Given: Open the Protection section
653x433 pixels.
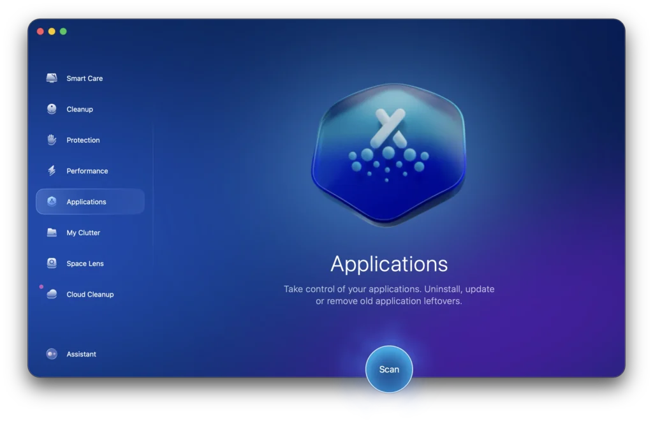Looking at the screenshot, I should click(x=82, y=140).
